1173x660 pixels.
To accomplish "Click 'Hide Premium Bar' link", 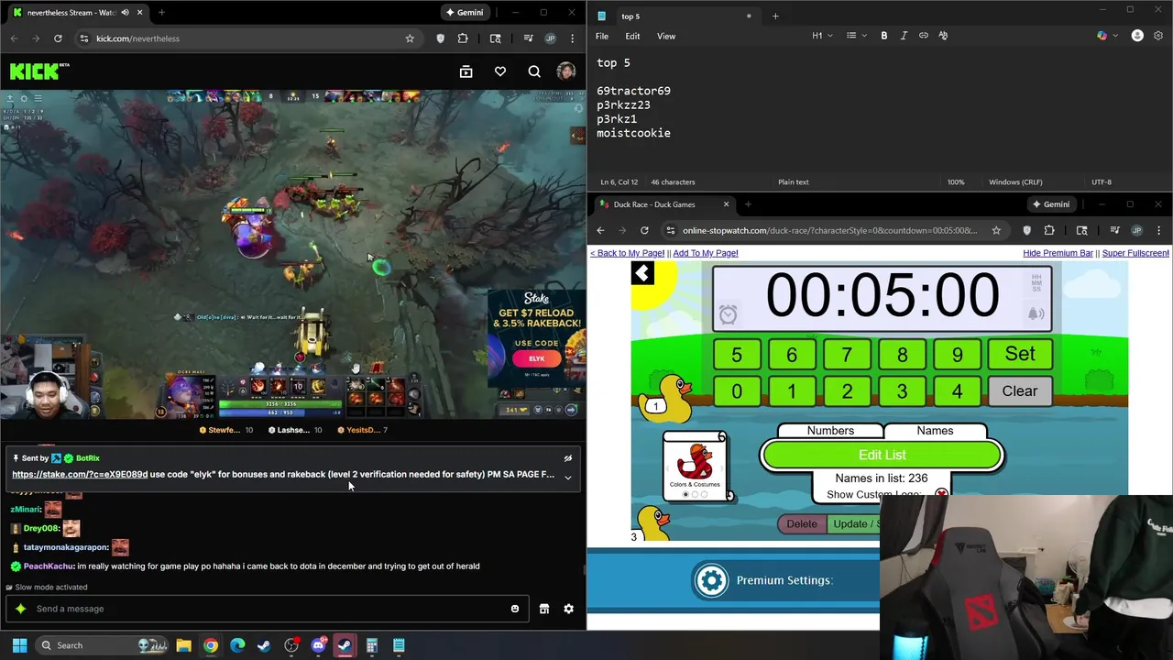I will tap(1058, 253).
